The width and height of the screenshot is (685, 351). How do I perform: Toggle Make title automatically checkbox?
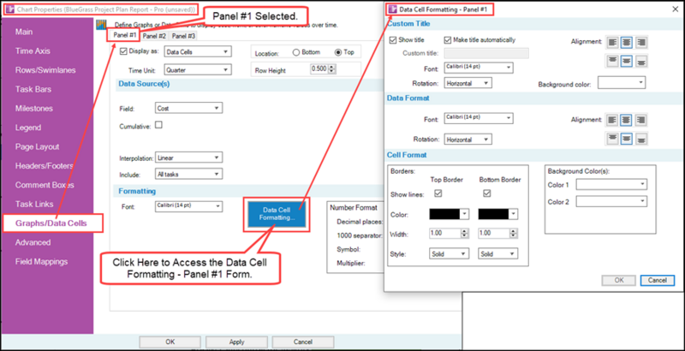click(447, 39)
